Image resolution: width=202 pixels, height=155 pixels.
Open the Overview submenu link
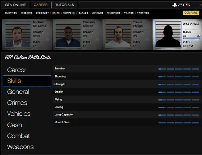click(11, 13)
